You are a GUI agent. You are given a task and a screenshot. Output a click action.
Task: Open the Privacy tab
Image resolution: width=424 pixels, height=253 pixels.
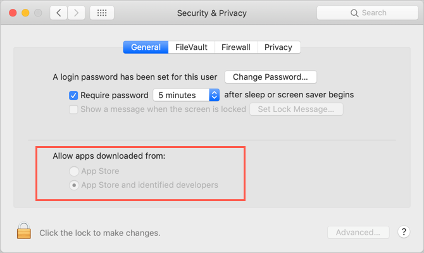(x=278, y=47)
